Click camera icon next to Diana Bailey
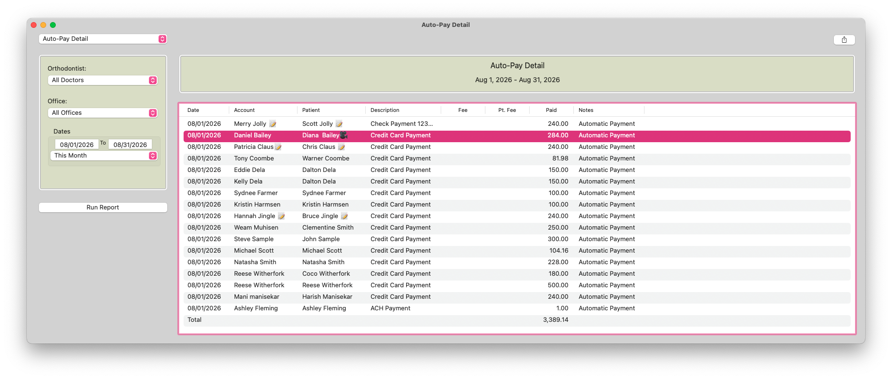This screenshot has height=379, width=892. click(x=344, y=135)
